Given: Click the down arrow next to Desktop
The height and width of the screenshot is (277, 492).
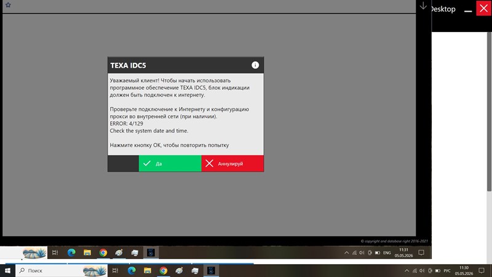Looking at the screenshot, I should 423,6.
